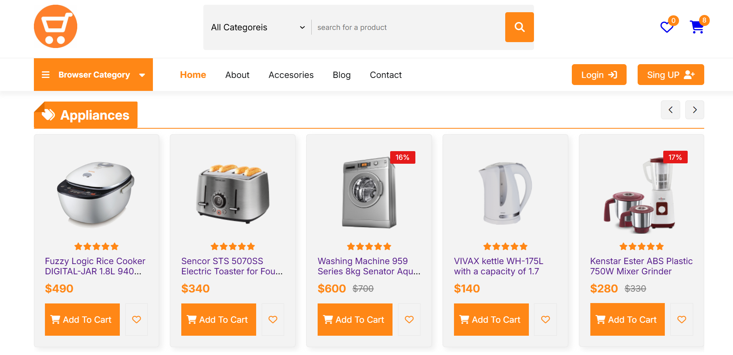
Task: Favorite the Washing Machine 959 Series
Action: pos(409,320)
